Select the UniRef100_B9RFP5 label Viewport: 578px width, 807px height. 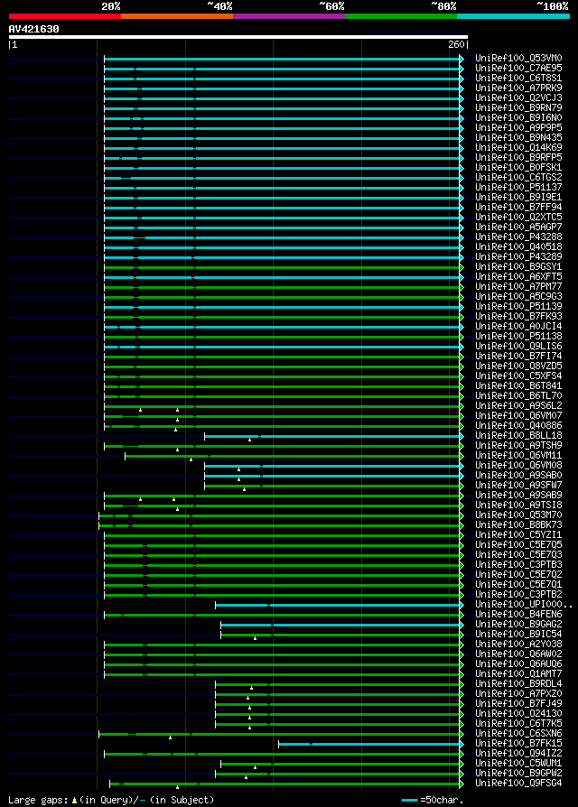point(518,157)
